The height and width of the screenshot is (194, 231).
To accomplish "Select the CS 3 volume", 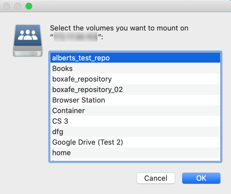I will pos(60,121).
